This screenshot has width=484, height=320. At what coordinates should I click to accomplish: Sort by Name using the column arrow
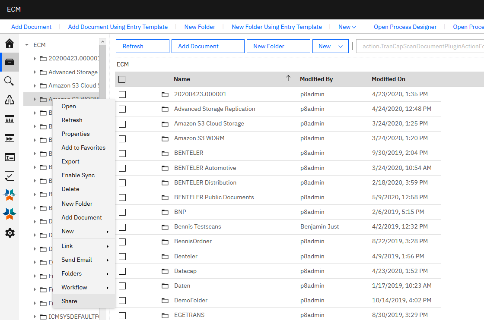pyautogui.click(x=288, y=78)
